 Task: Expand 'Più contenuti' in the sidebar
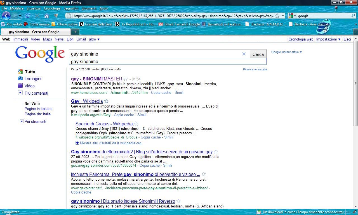click(33, 93)
